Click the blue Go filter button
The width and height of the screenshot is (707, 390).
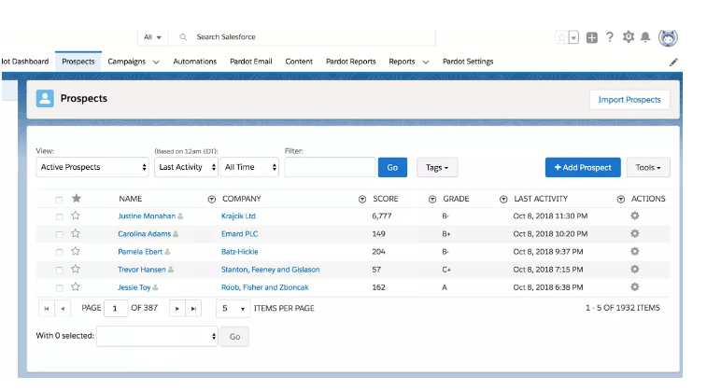392,168
